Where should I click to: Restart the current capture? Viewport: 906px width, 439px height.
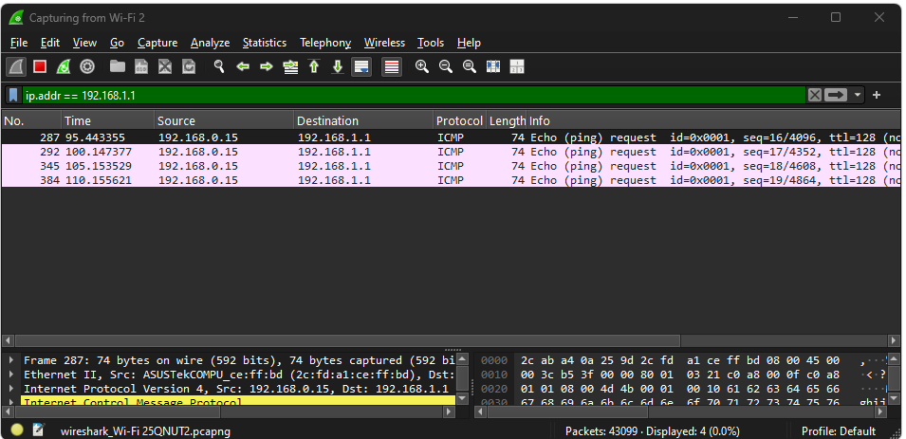64,66
